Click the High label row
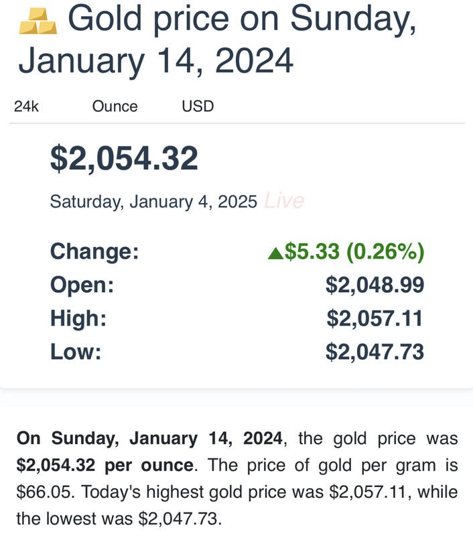The image size is (473, 536). 238,318
